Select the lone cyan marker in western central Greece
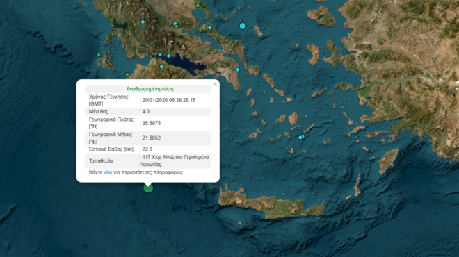The width and height of the screenshot is (459, 257). 143,22
